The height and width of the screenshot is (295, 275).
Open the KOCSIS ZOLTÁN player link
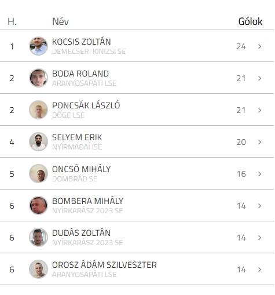click(82, 42)
